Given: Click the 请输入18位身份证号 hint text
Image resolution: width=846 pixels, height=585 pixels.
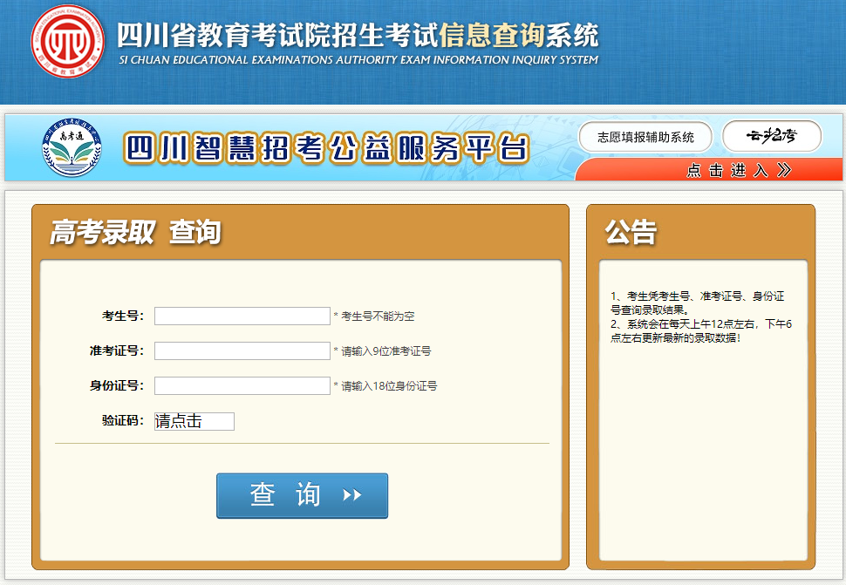Looking at the screenshot, I should 389,386.
